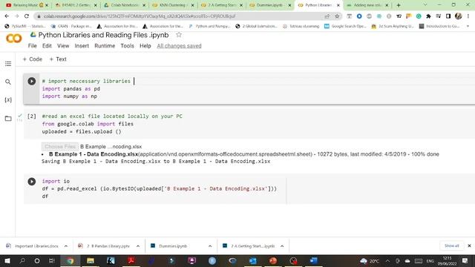Run the import libraries code cell
This screenshot has height=267, width=475.
(x=31, y=81)
